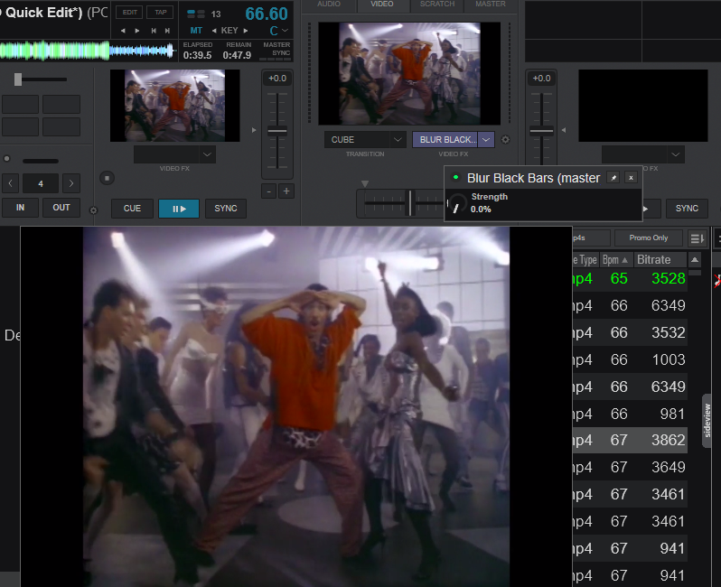Screen dimensions: 721x587
Task: Click the left deck waveform overview
Action: pyautogui.click(x=89, y=51)
